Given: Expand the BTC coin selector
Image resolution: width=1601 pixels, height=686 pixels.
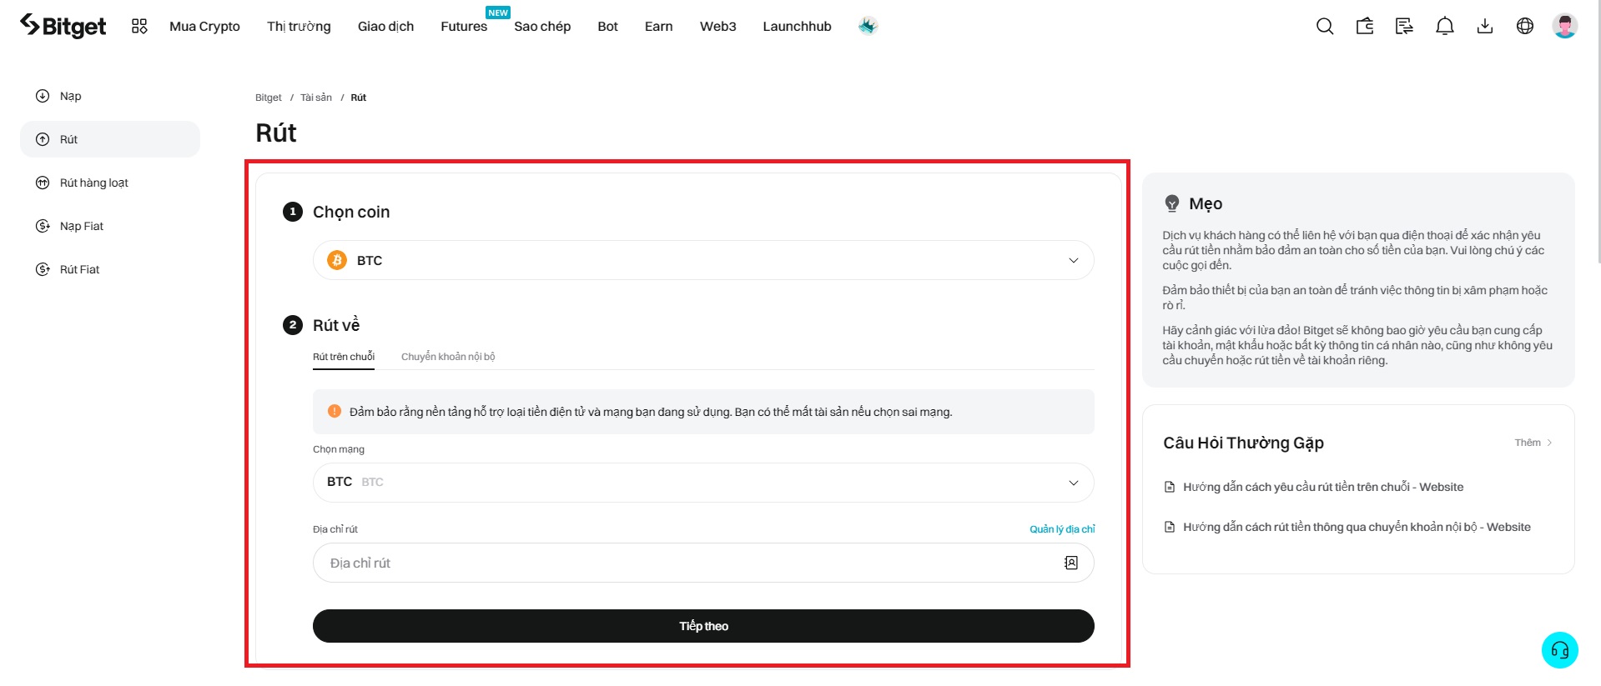Looking at the screenshot, I should 703,260.
